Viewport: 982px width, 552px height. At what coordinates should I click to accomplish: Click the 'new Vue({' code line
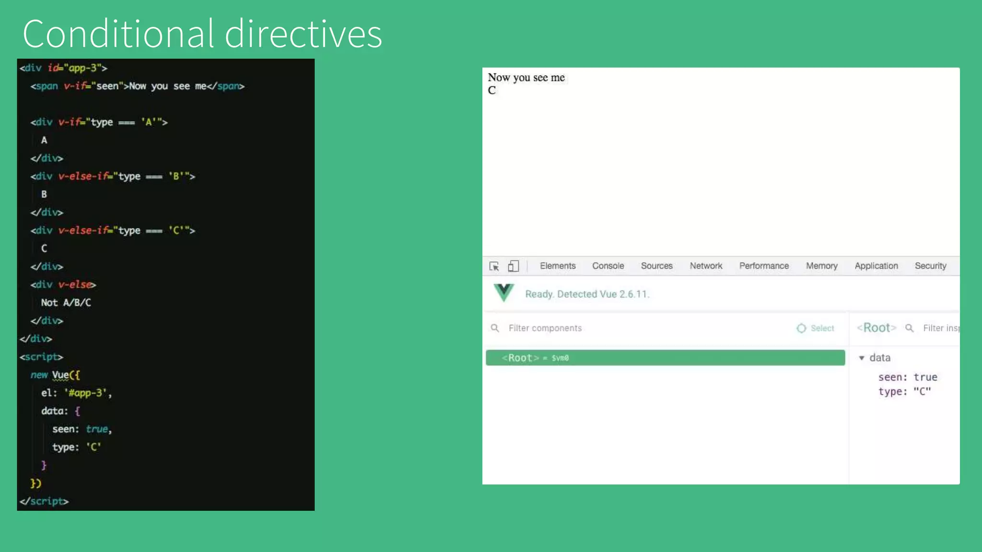[x=55, y=375]
